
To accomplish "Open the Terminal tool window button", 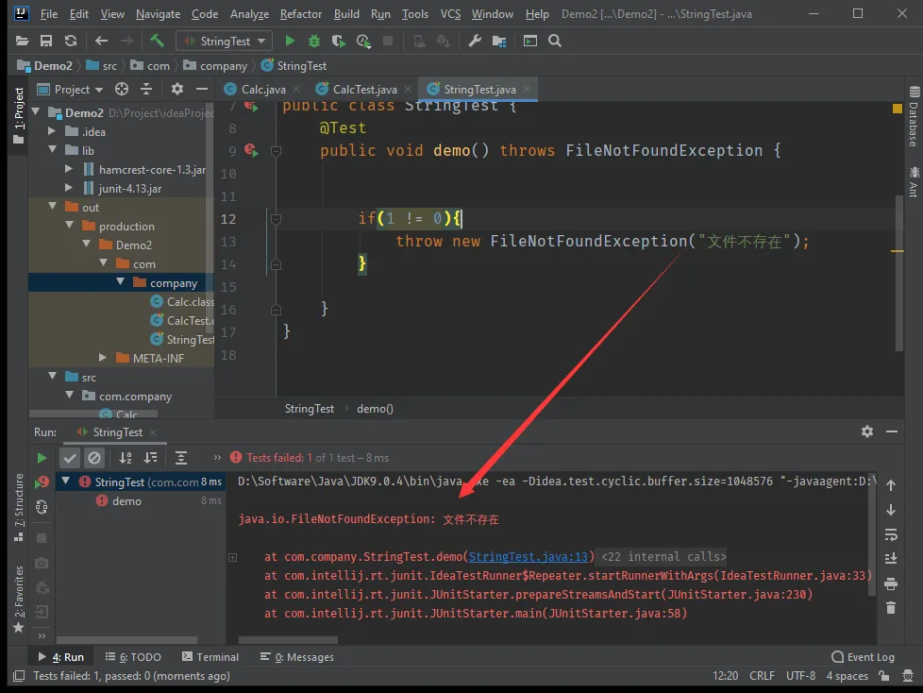I will point(210,657).
